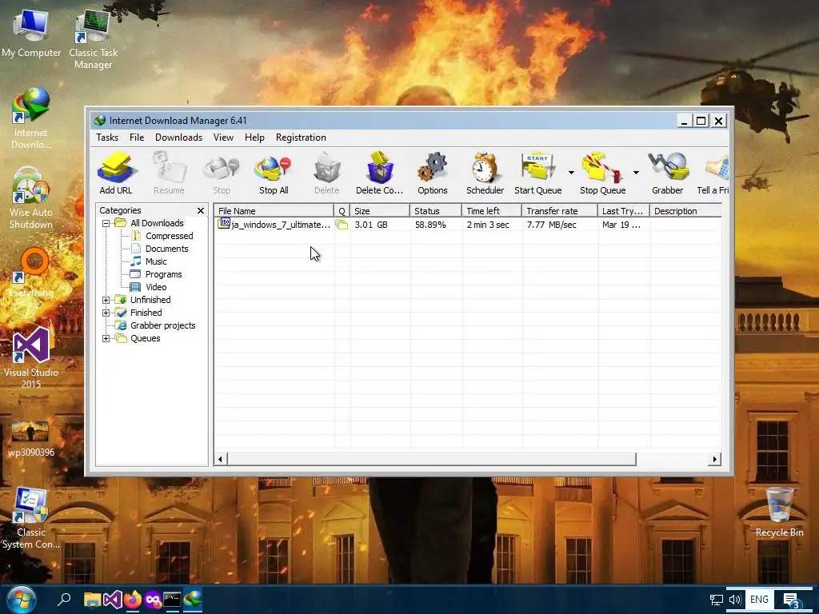Click the horizontal scrollbar right arrow
Image resolution: width=819 pixels, height=614 pixels.
pyautogui.click(x=714, y=460)
